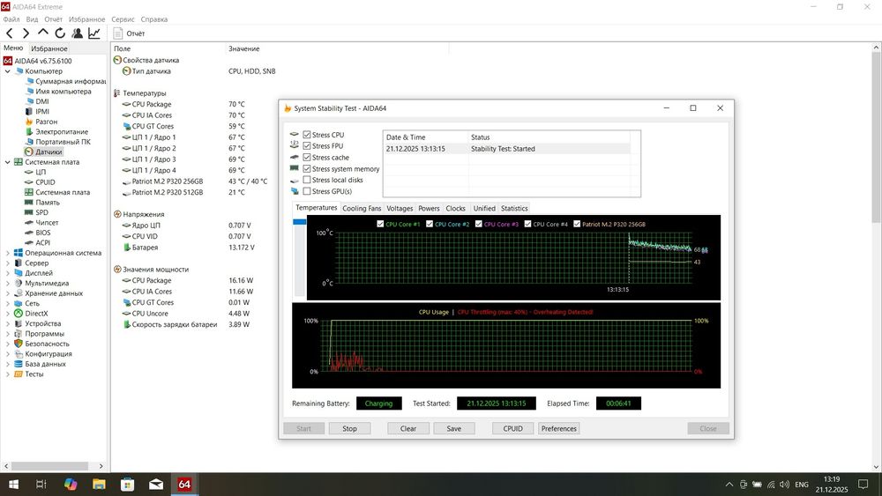
Task: Select the Безопасность shield icon item
Action: pyautogui.click(x=19, y=344)
